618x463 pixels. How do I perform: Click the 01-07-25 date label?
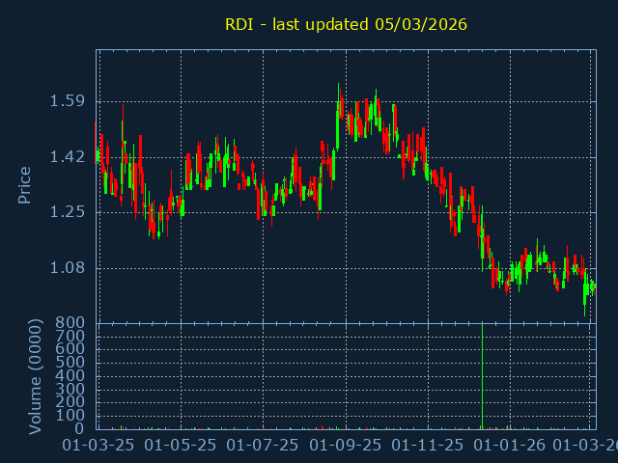pos(263,446)
